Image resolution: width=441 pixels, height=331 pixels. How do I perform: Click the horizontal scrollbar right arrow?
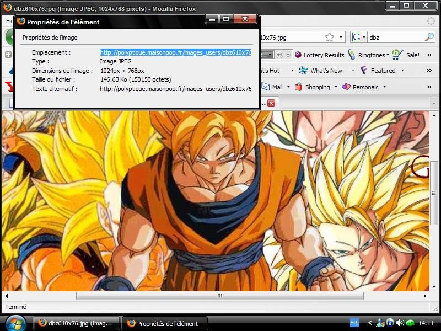pyautogui.click(x=425, y=296)
